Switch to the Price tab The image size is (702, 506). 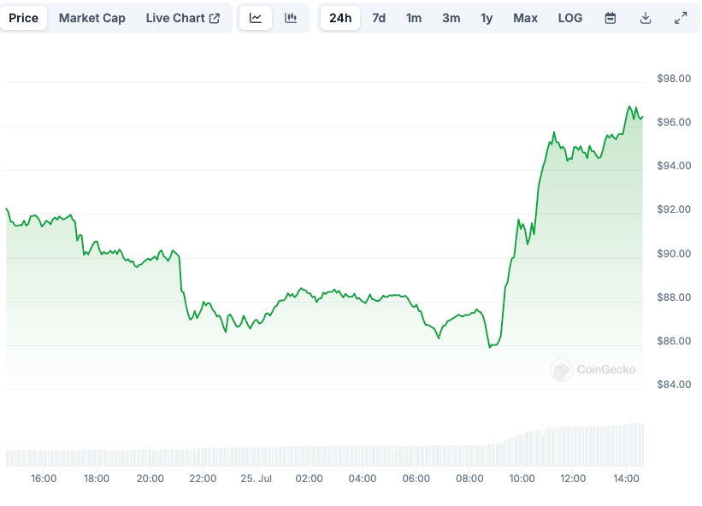(23, 18)
